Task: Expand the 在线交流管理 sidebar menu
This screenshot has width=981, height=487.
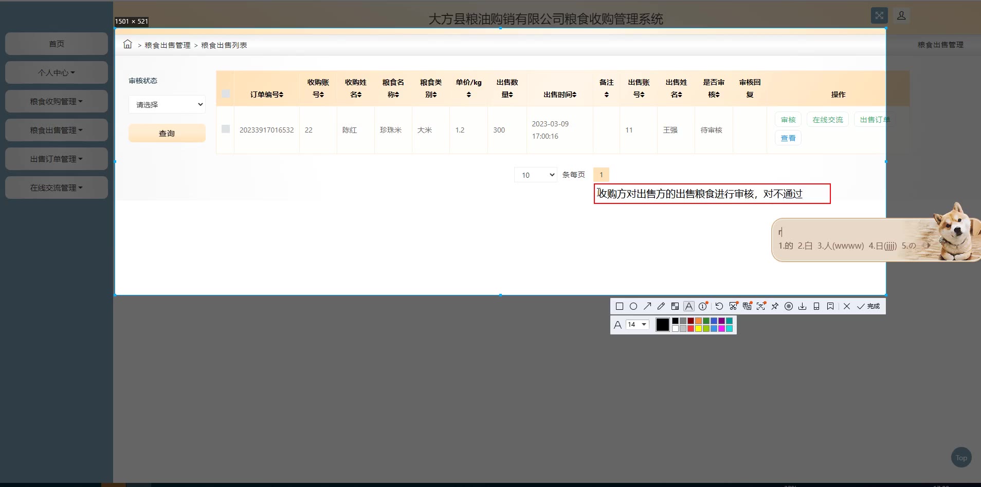Action: (57, 188)
